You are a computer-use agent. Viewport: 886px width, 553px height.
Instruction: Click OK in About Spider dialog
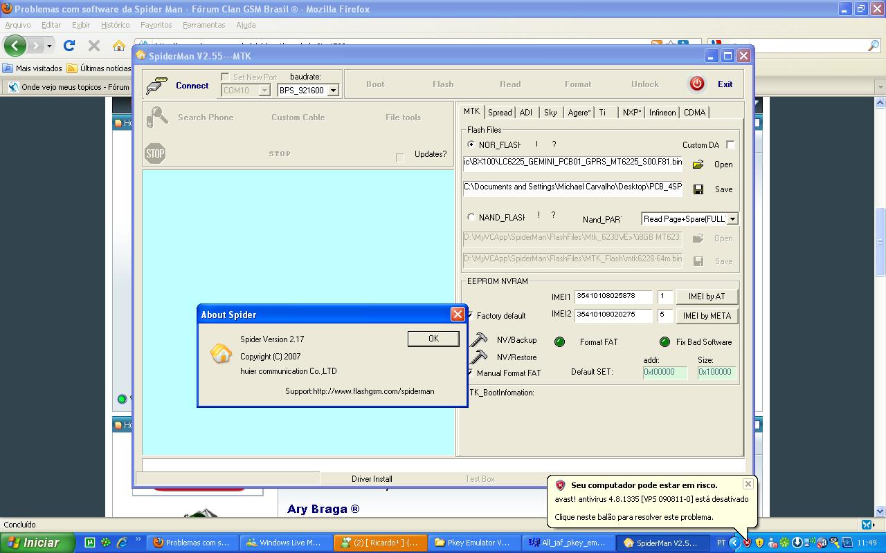pos(433,339)
